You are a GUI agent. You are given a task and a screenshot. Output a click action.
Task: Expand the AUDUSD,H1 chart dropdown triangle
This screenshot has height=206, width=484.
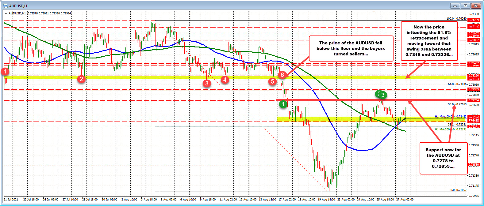pos(6,13)
